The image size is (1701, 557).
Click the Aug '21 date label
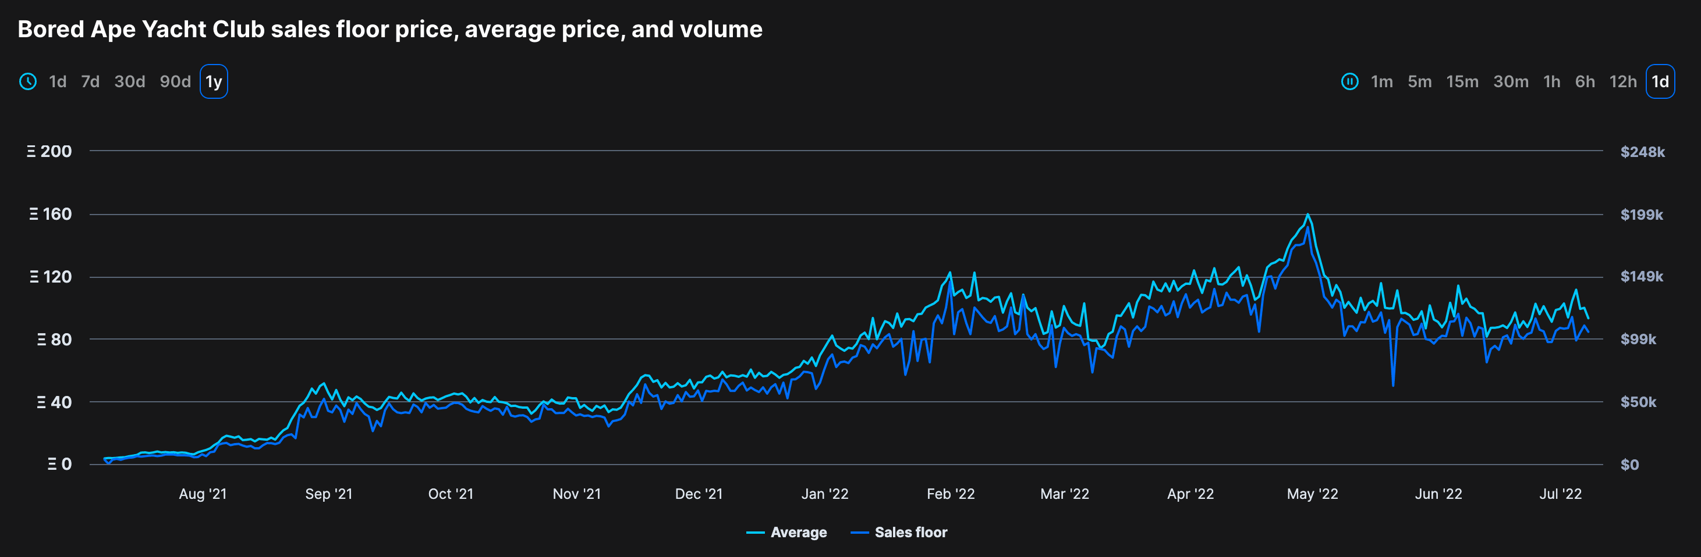tap(203, 494)
